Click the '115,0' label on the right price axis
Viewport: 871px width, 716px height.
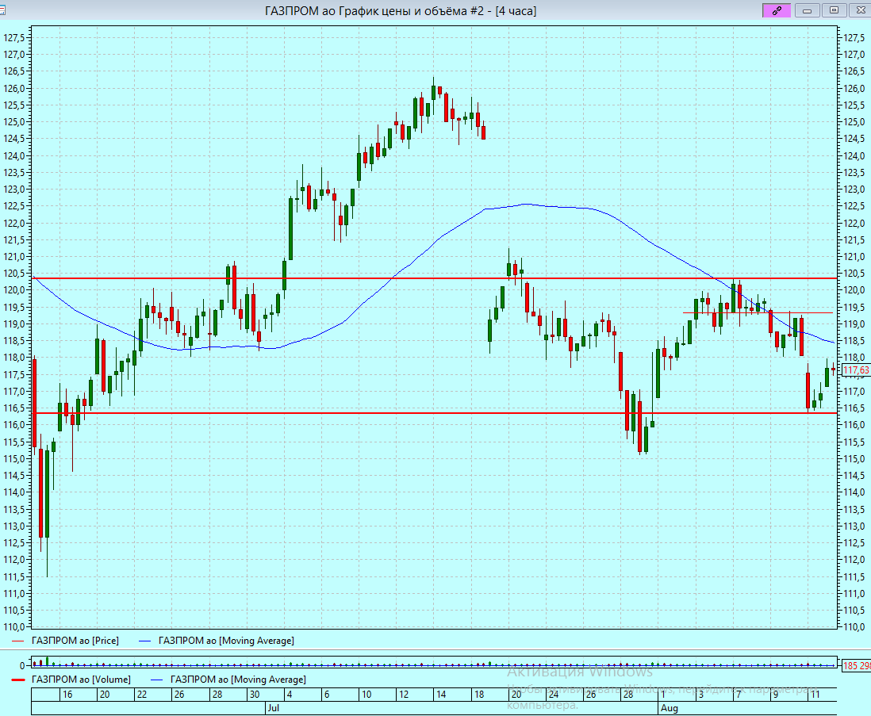pos(854,459)
